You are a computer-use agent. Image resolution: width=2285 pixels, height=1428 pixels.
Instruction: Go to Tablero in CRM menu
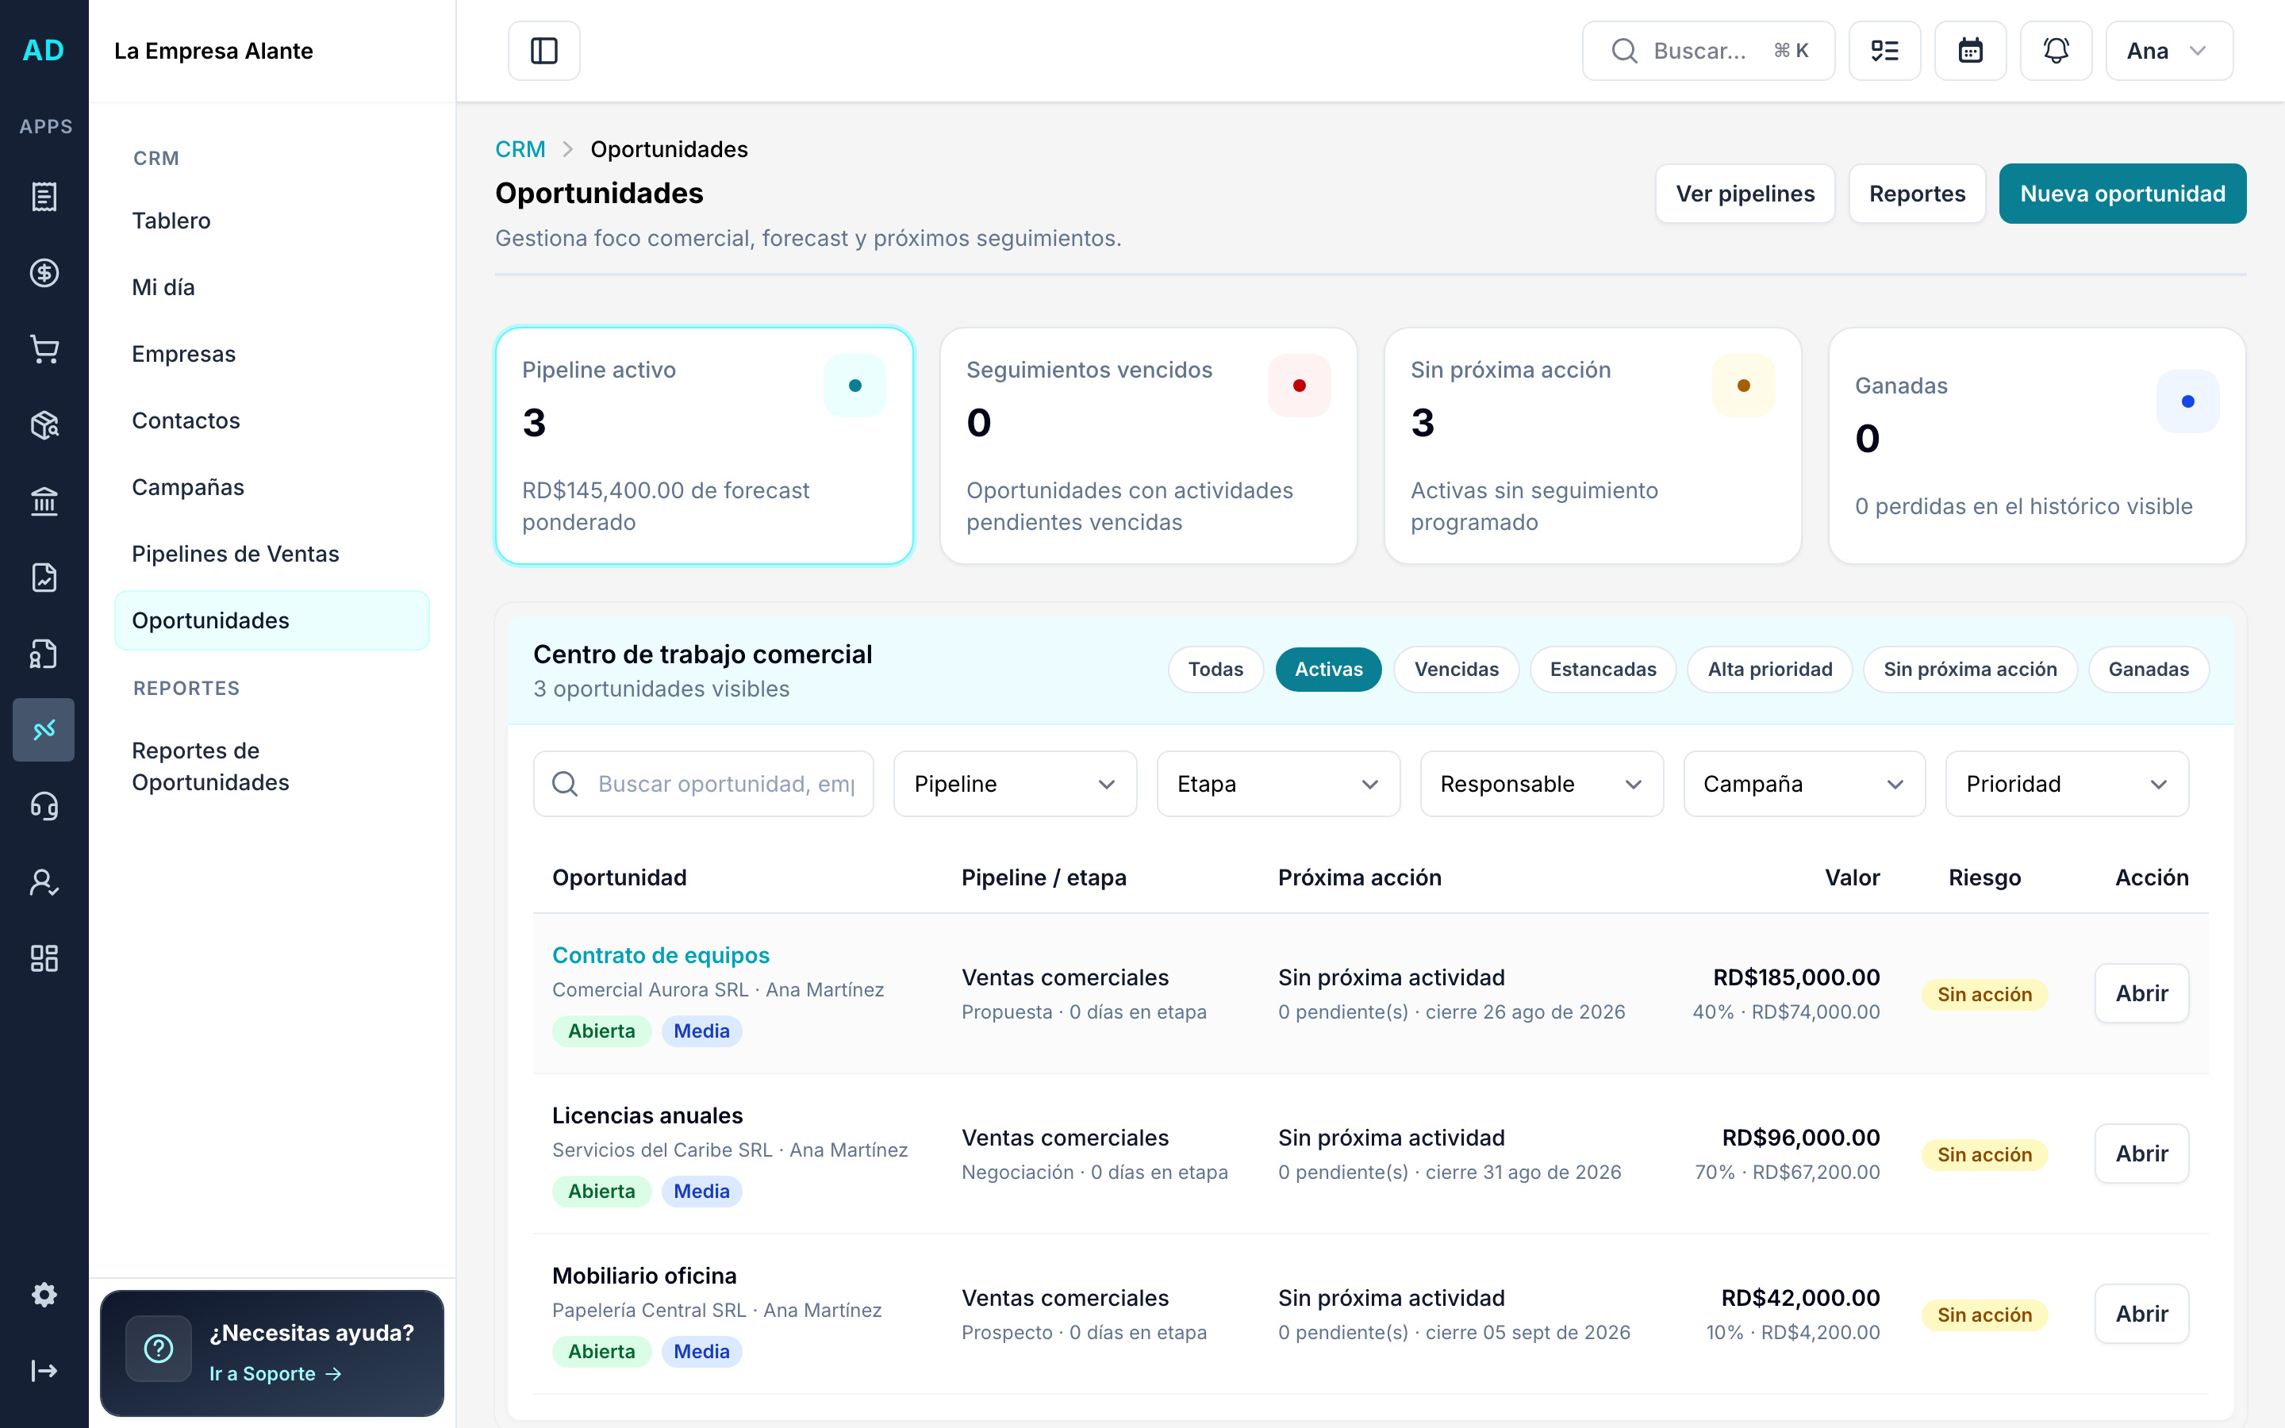click(272, 221)
